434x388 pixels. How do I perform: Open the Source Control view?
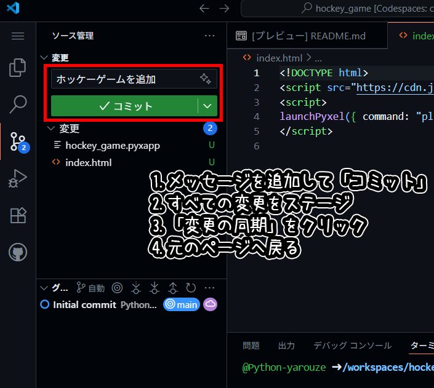tap(18, 141)
